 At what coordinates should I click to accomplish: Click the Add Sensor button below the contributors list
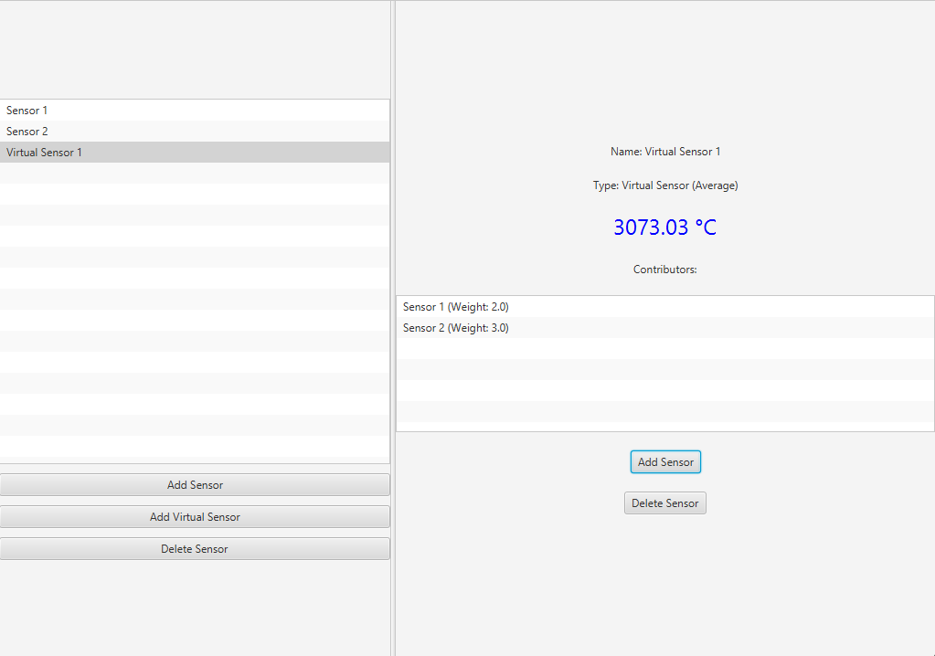(665, 462)
